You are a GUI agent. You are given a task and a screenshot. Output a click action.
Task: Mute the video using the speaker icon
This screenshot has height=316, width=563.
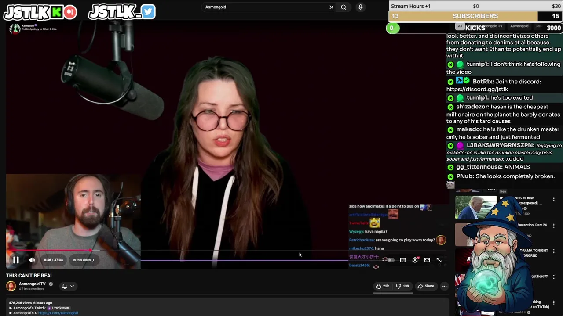click(32, 260)
